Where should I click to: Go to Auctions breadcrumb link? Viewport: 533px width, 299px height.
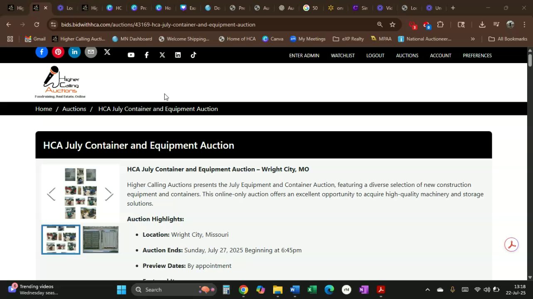click(x=74, y=109)
